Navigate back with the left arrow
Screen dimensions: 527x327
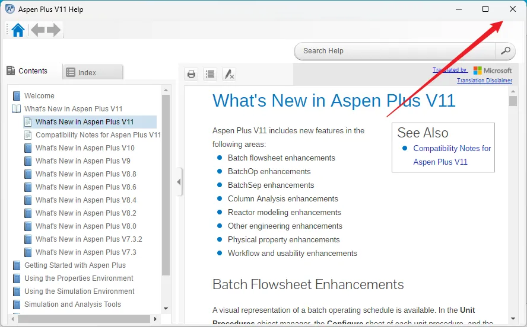(x=37, y=30)
